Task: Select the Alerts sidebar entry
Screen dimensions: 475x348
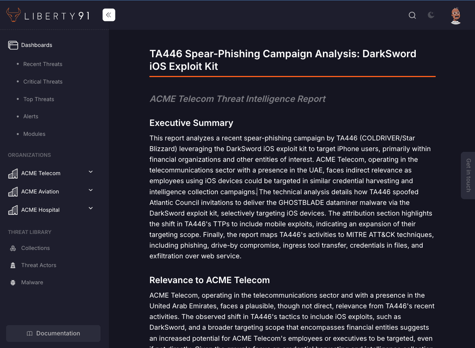Action: 31,116
